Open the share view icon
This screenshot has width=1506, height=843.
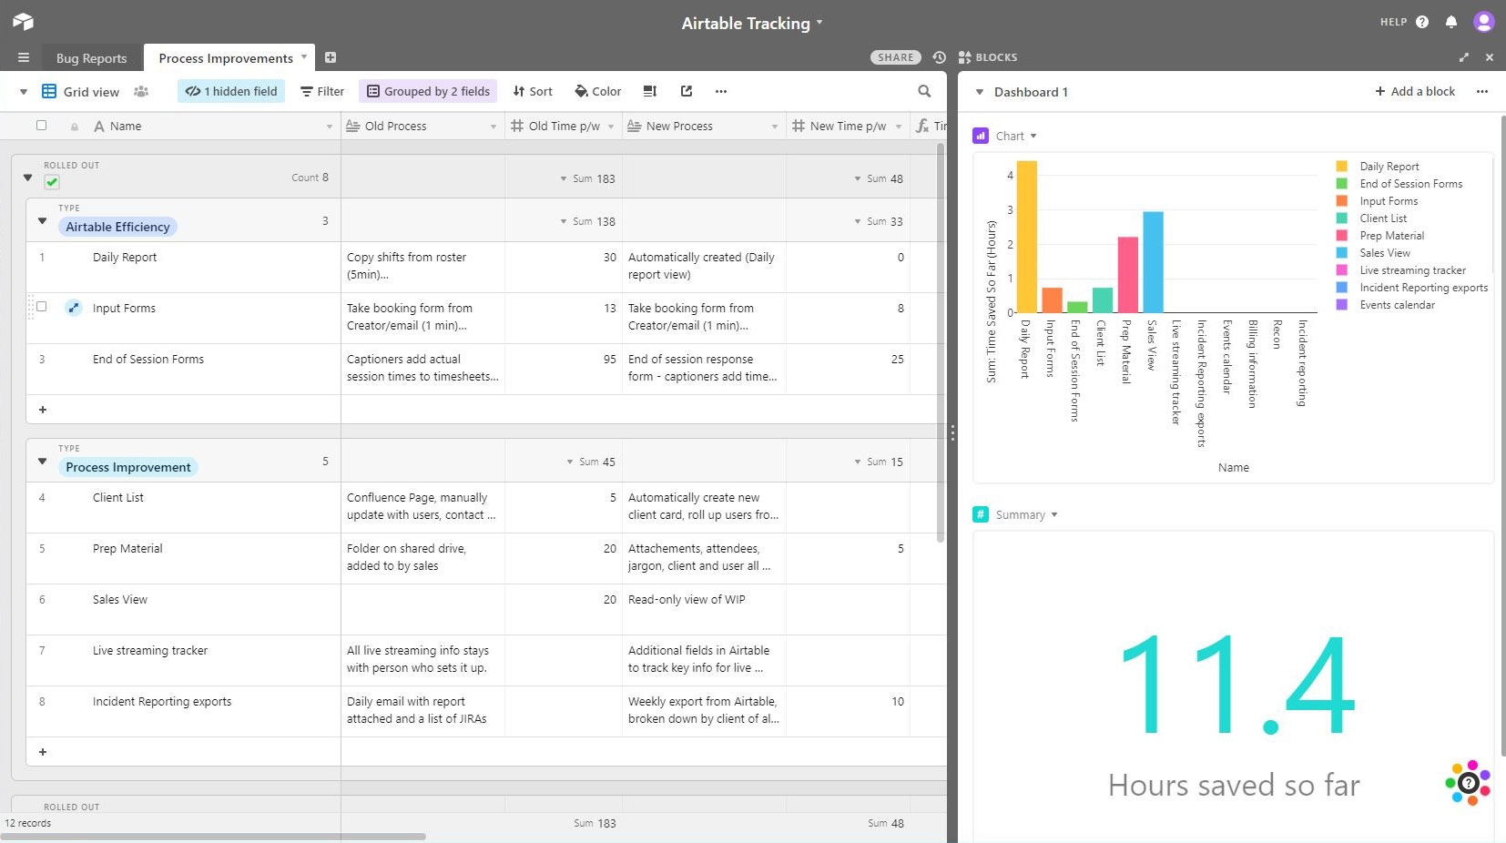687,91
